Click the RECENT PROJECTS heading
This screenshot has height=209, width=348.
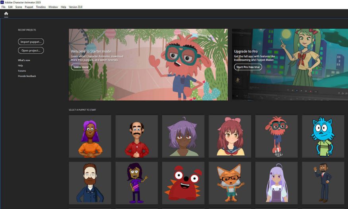pos(27,30)
